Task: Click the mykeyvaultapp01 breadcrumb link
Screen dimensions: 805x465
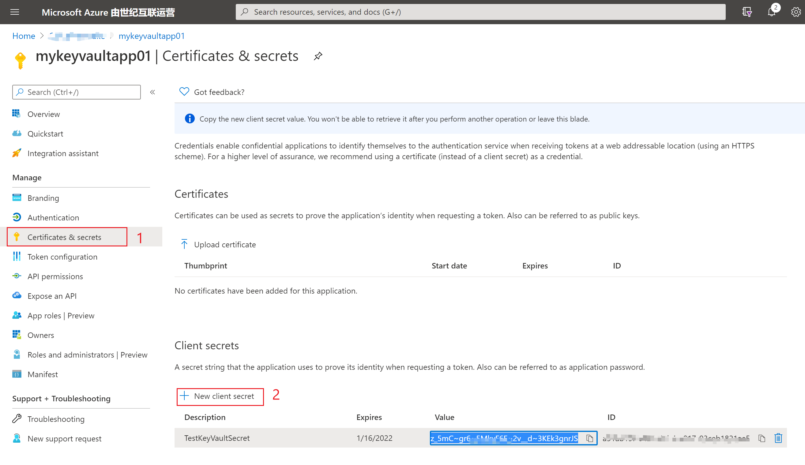Action: (x=152, y=36)
